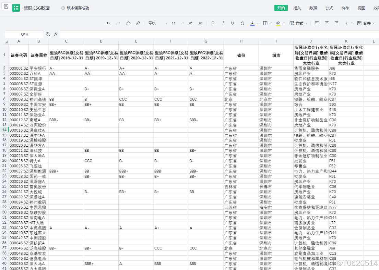Click the document title 盟浪 ESG数据
This screenshot has width=379, height=270.
(x=36, y=8)
